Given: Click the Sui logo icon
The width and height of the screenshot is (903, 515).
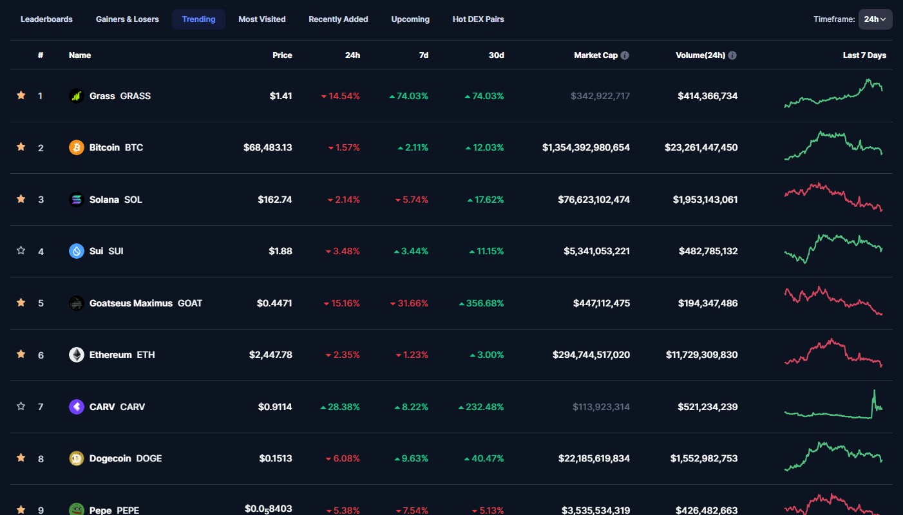Looking at the screenshot, I should pos(77,251).
